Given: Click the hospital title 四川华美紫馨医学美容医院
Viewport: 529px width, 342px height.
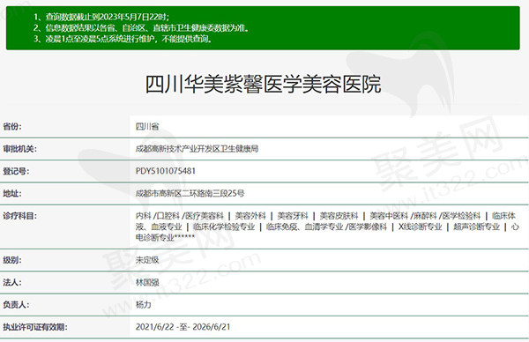Looking at the screenshot, I should (x=263, y=84).
